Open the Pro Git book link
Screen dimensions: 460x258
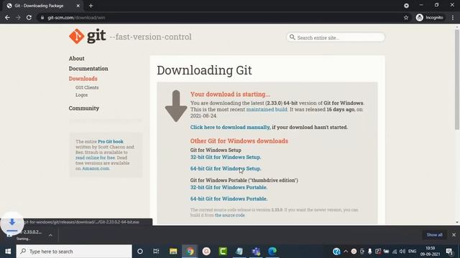pos(111,142)
